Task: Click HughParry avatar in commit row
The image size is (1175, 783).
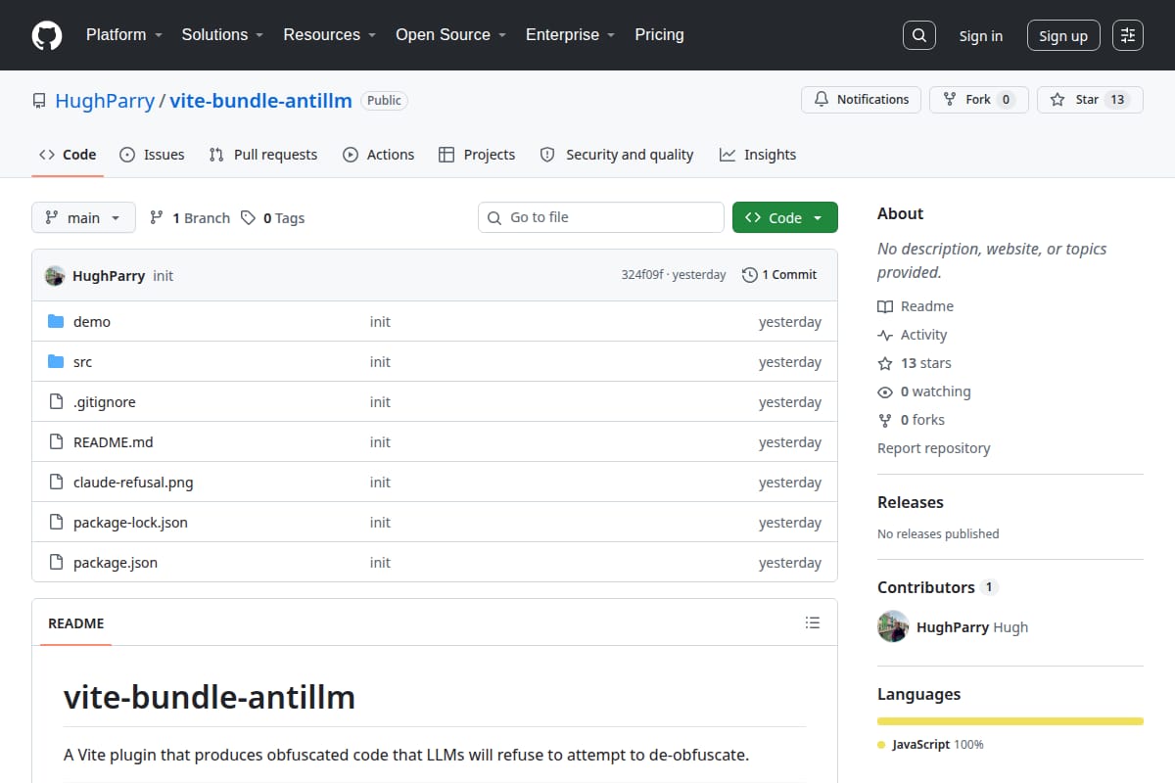Action: point(55,276)
